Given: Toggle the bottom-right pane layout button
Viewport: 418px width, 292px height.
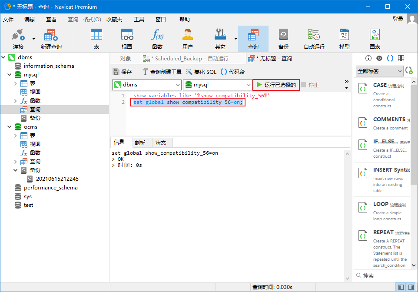Looking at the screenshot, I should 410,287.
